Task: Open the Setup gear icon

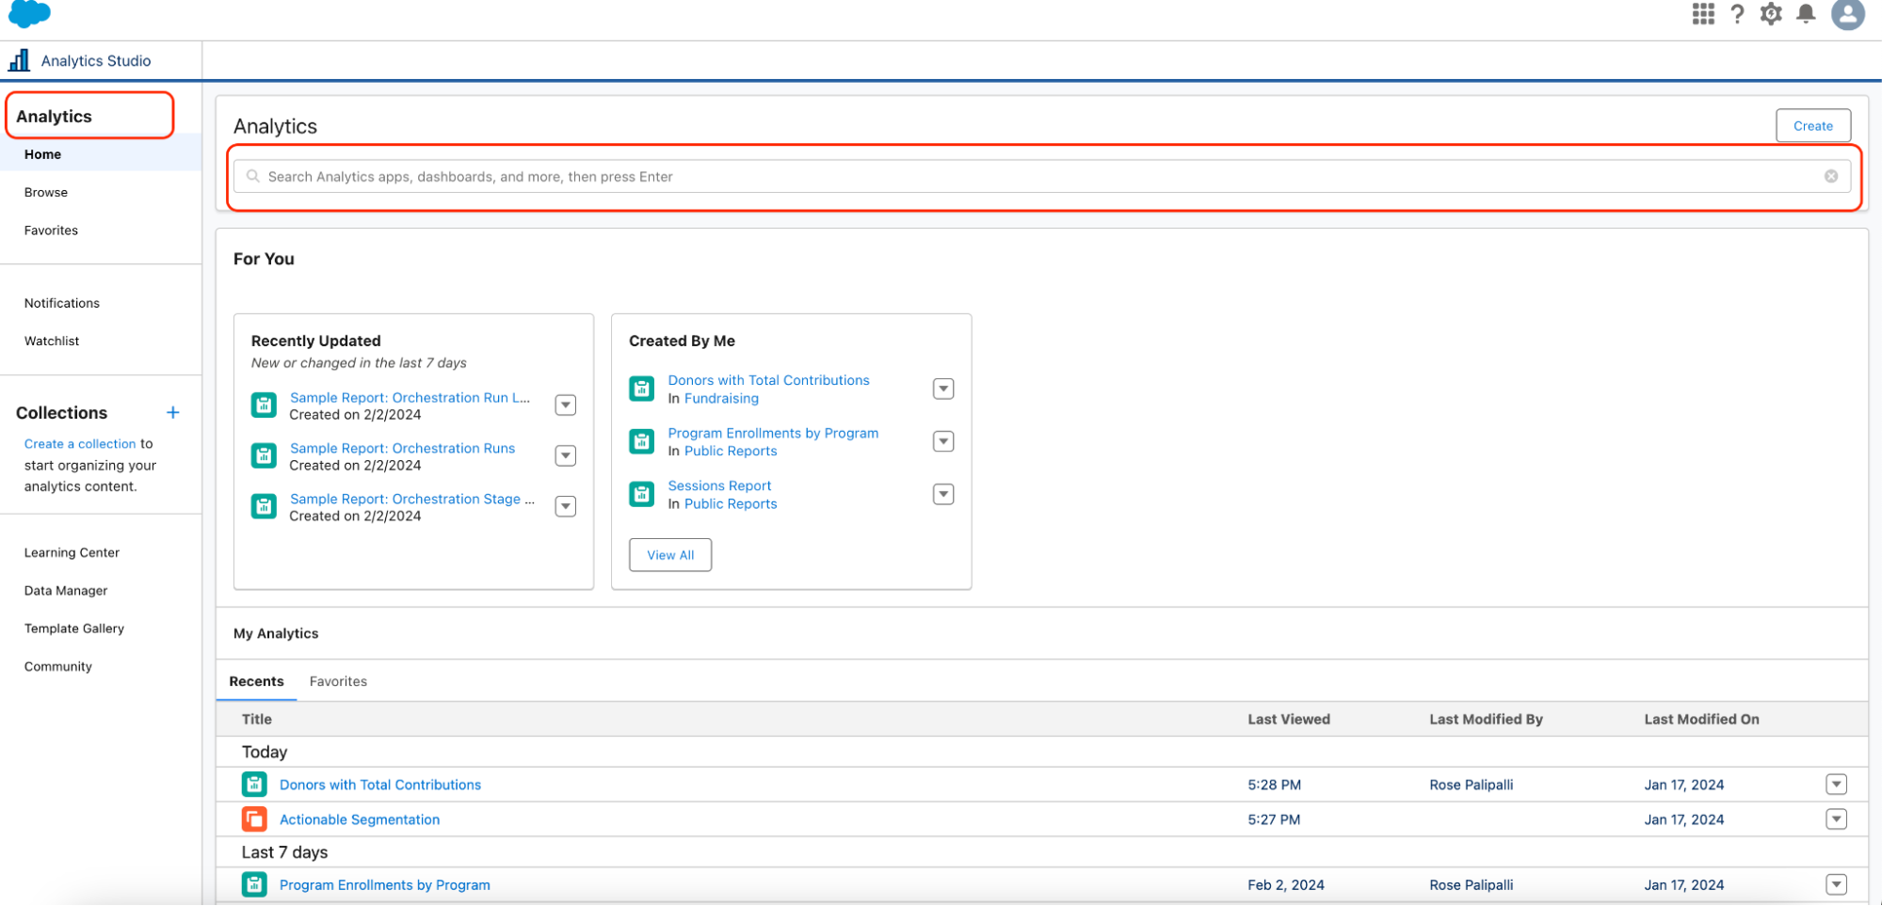Action: click(x=1771, y=14)
